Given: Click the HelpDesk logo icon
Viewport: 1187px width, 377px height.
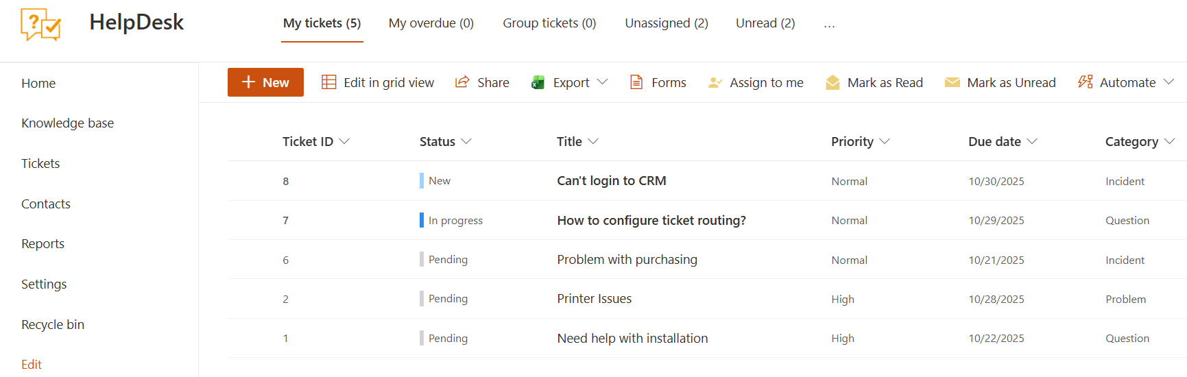Looking at the screenshot, I should coord(40,25).
